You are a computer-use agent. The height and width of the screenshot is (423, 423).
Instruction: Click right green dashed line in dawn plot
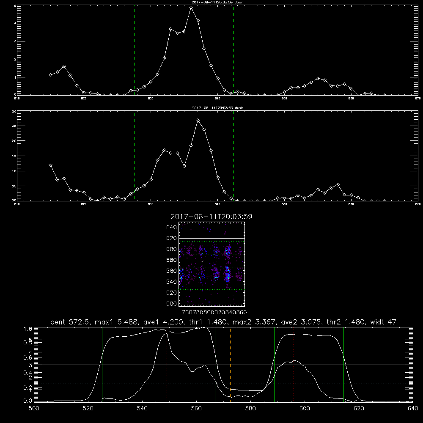point(233,50)
